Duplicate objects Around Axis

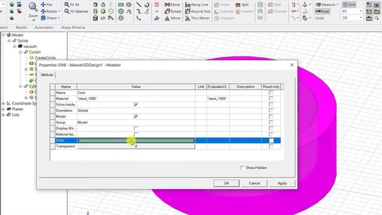click(x=198, y=11)
